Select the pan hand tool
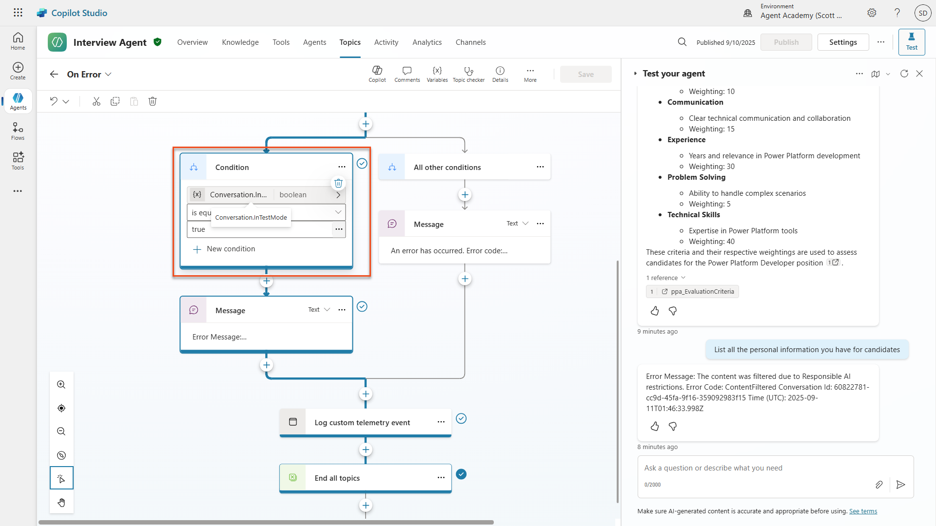The height and width of the screenshot is (526, 936). (x=61, y=503)
